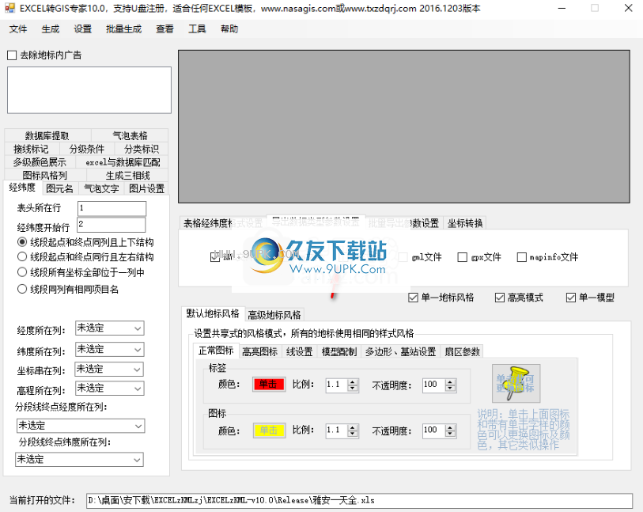Click the gray preview panel
This screenshot has width=643, height=512.
pyautogui.click(x=404, y=127)
